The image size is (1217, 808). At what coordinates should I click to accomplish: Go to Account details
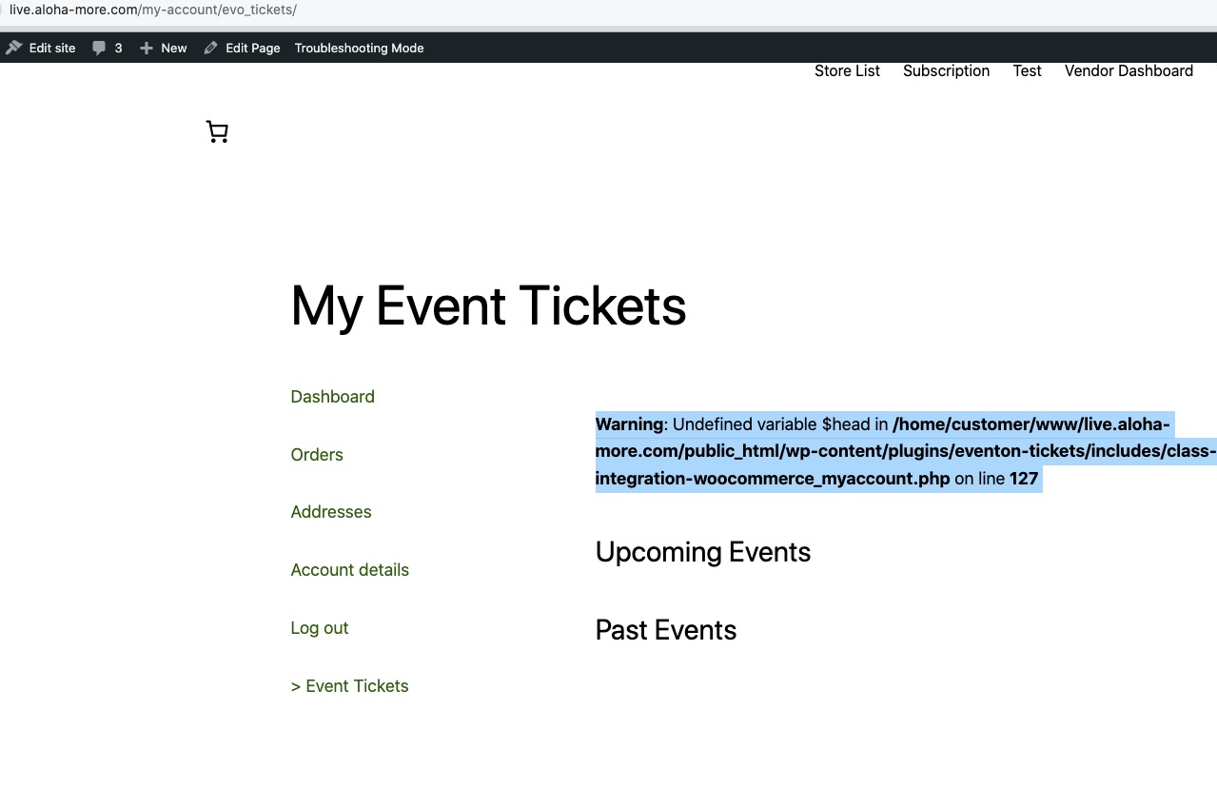pyautogui.click(x=349, y=570)
